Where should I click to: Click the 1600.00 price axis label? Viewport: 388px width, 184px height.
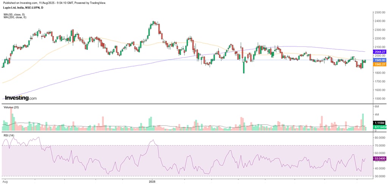pyautogui.click(x=380, y=90)
